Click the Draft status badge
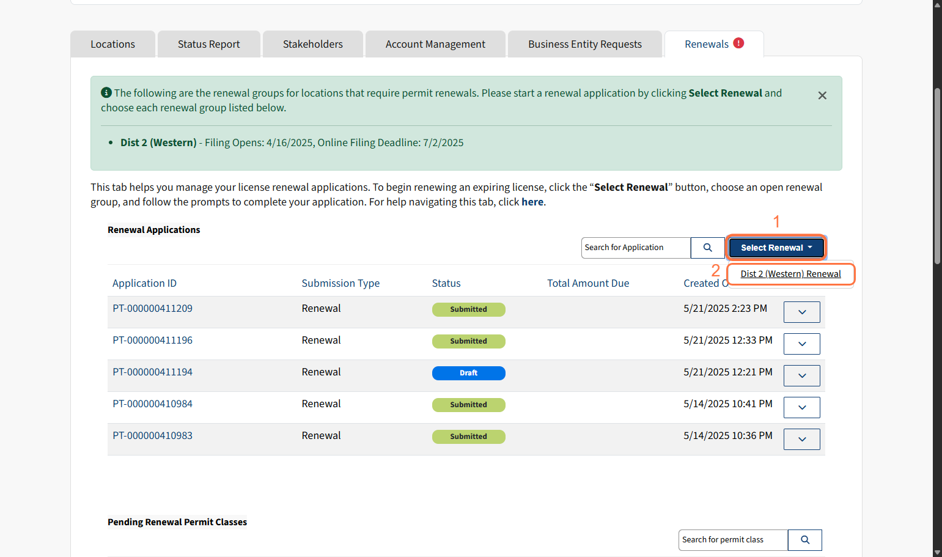This screenshot has width=942, height=557. pyautogui.click(x=469, y=373)
